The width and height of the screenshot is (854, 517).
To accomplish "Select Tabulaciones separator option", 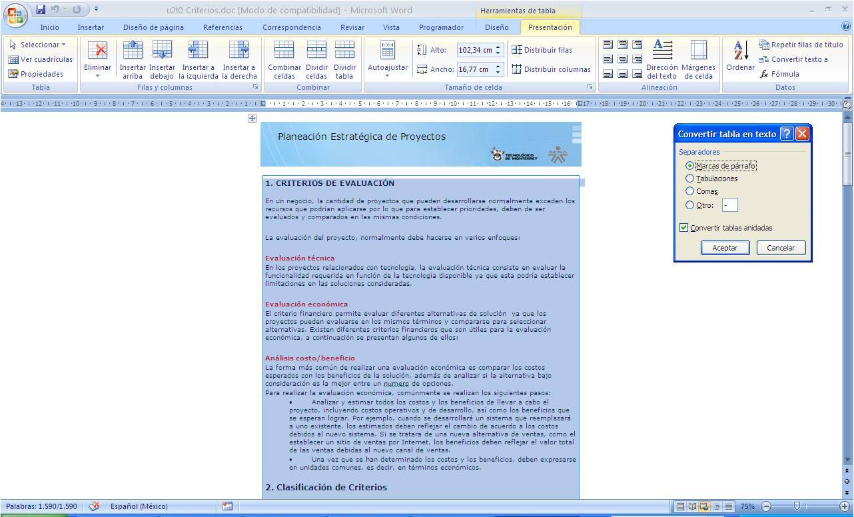I will [690, 179].
